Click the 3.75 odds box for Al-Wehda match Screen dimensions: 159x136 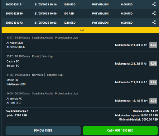[153, 101]
